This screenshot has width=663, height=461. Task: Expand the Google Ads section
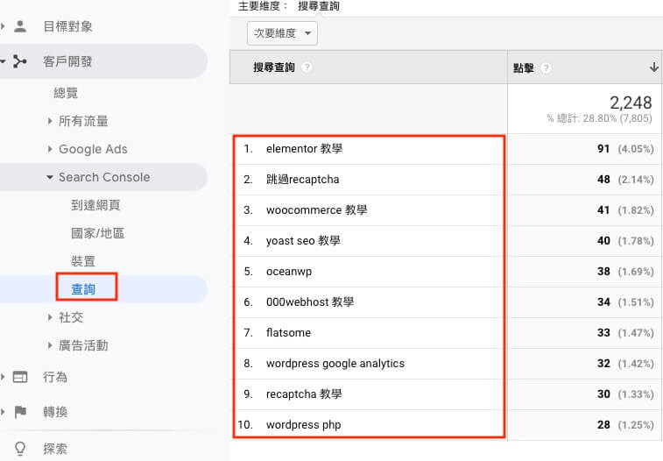click(50, 149)
